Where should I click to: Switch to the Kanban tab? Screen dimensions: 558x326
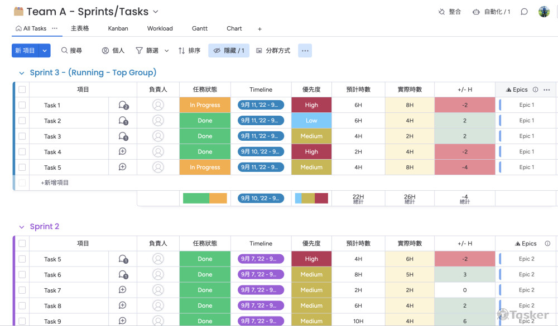click(x=118, y=28)
